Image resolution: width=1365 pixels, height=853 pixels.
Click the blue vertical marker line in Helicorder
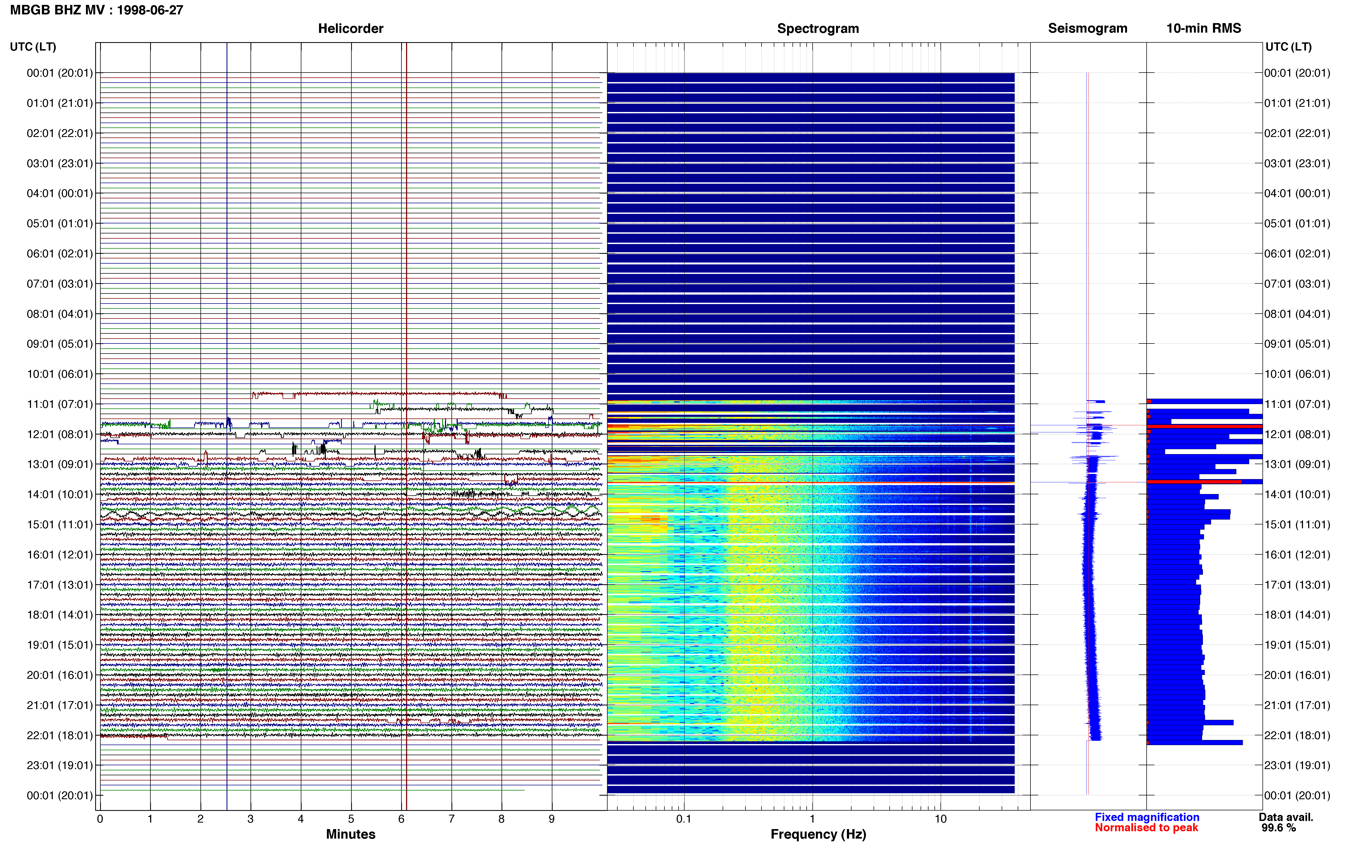tap(227, 427)
